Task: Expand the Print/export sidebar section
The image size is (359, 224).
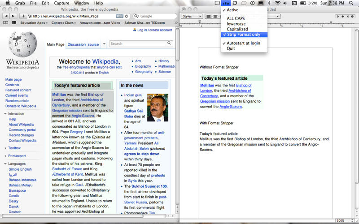Action: pos(5,156)
